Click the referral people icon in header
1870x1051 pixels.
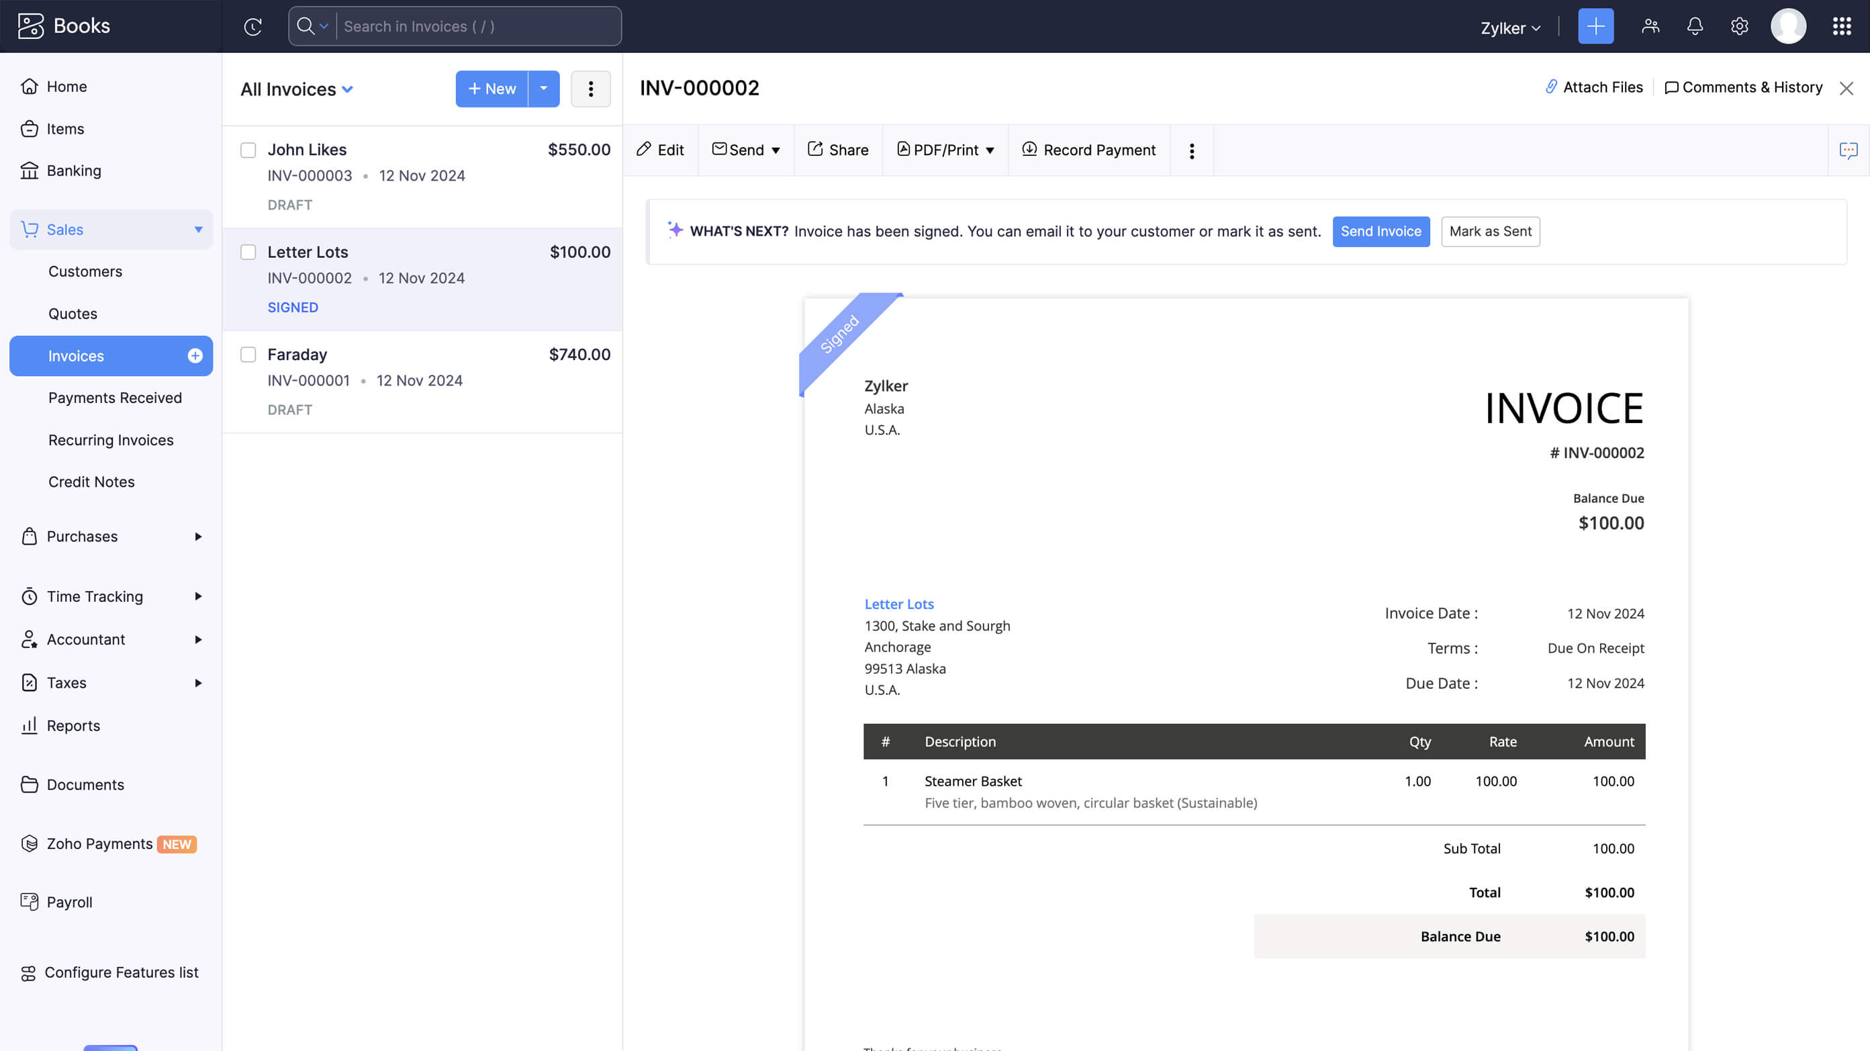tap(1650, 27)
